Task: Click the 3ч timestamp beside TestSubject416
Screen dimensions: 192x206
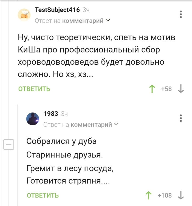Action: [86, 10]
